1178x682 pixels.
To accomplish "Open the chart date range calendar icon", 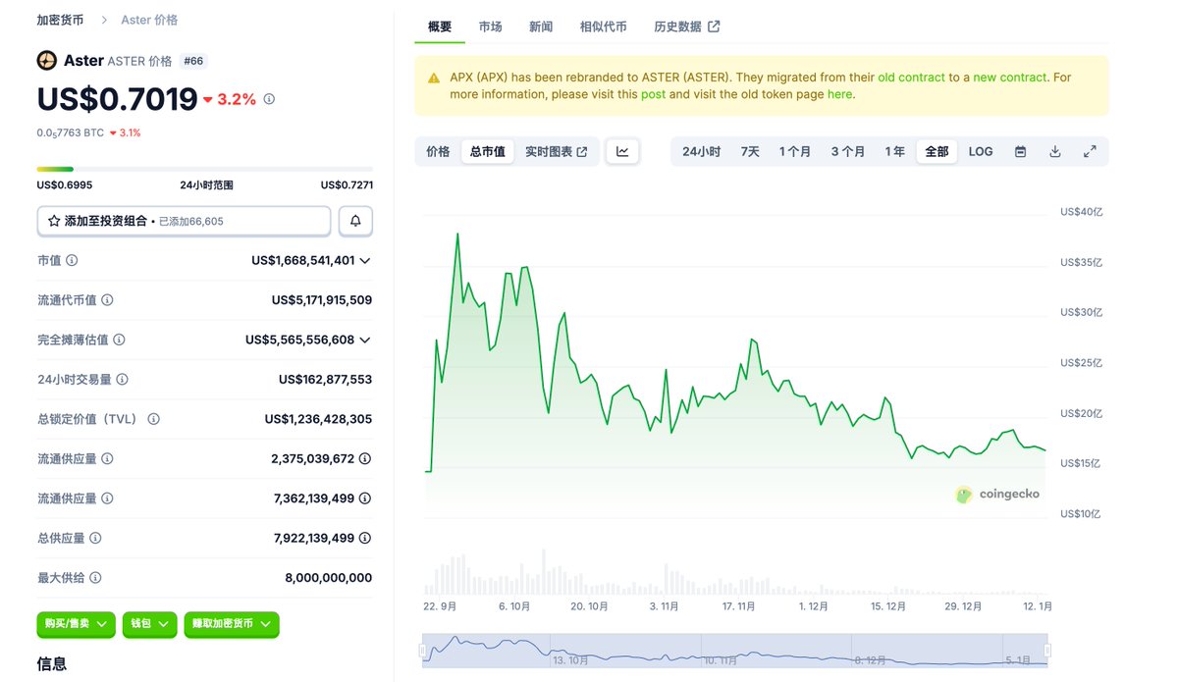I will pyautogui.click(x=1020, y=151).
